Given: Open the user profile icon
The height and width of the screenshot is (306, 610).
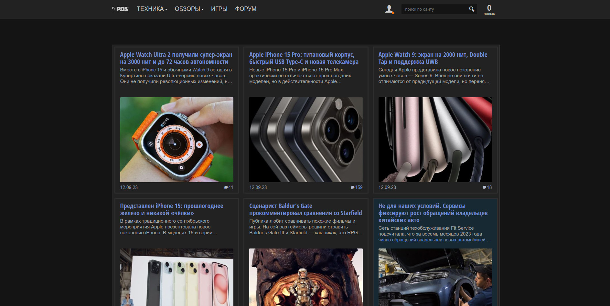Looking at the screenshot, I should click(x=389, y=9).
